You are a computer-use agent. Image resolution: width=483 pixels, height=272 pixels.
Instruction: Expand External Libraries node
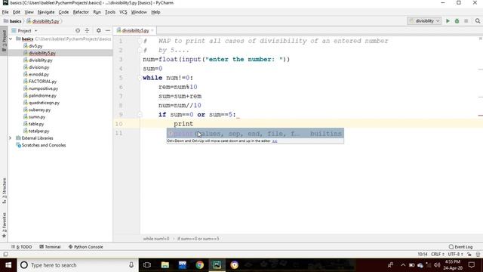(x=10, y=138)
